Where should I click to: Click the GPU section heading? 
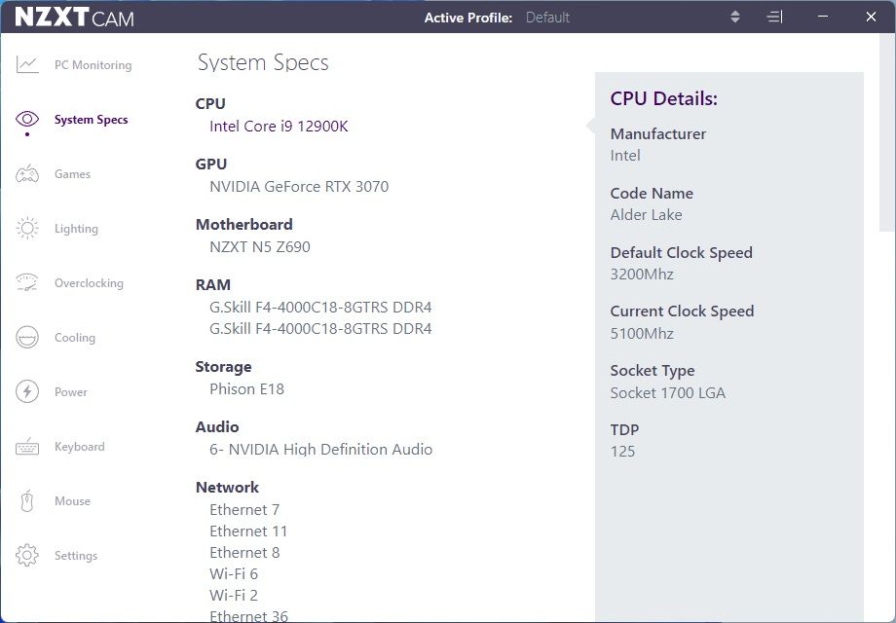click(211, 164)
